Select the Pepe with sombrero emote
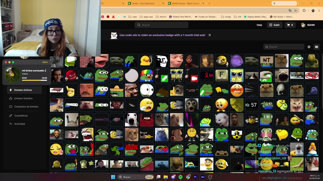This screenshot has height=181, width=323. pos(117,90)
